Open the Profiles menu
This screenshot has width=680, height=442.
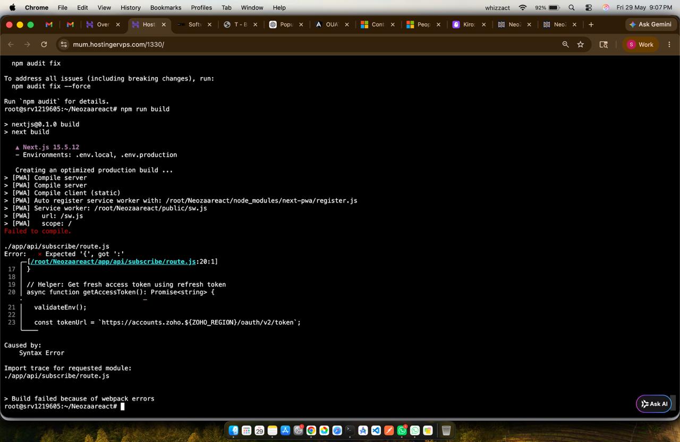pyautogui.click(x=201, y=7)
